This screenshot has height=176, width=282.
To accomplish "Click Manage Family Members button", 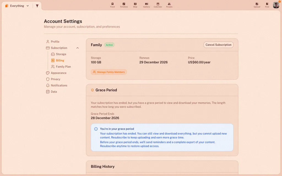I will click(109, 72).
